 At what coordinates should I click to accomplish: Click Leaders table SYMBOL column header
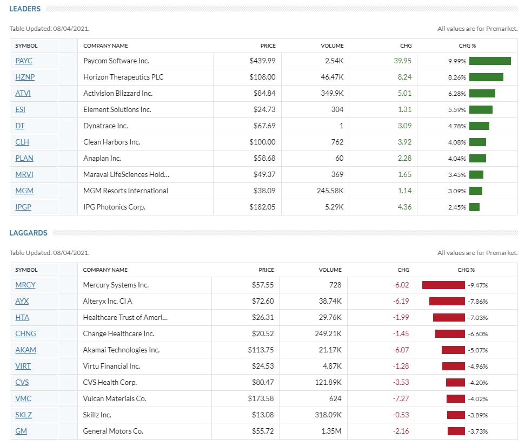(26, 45)
